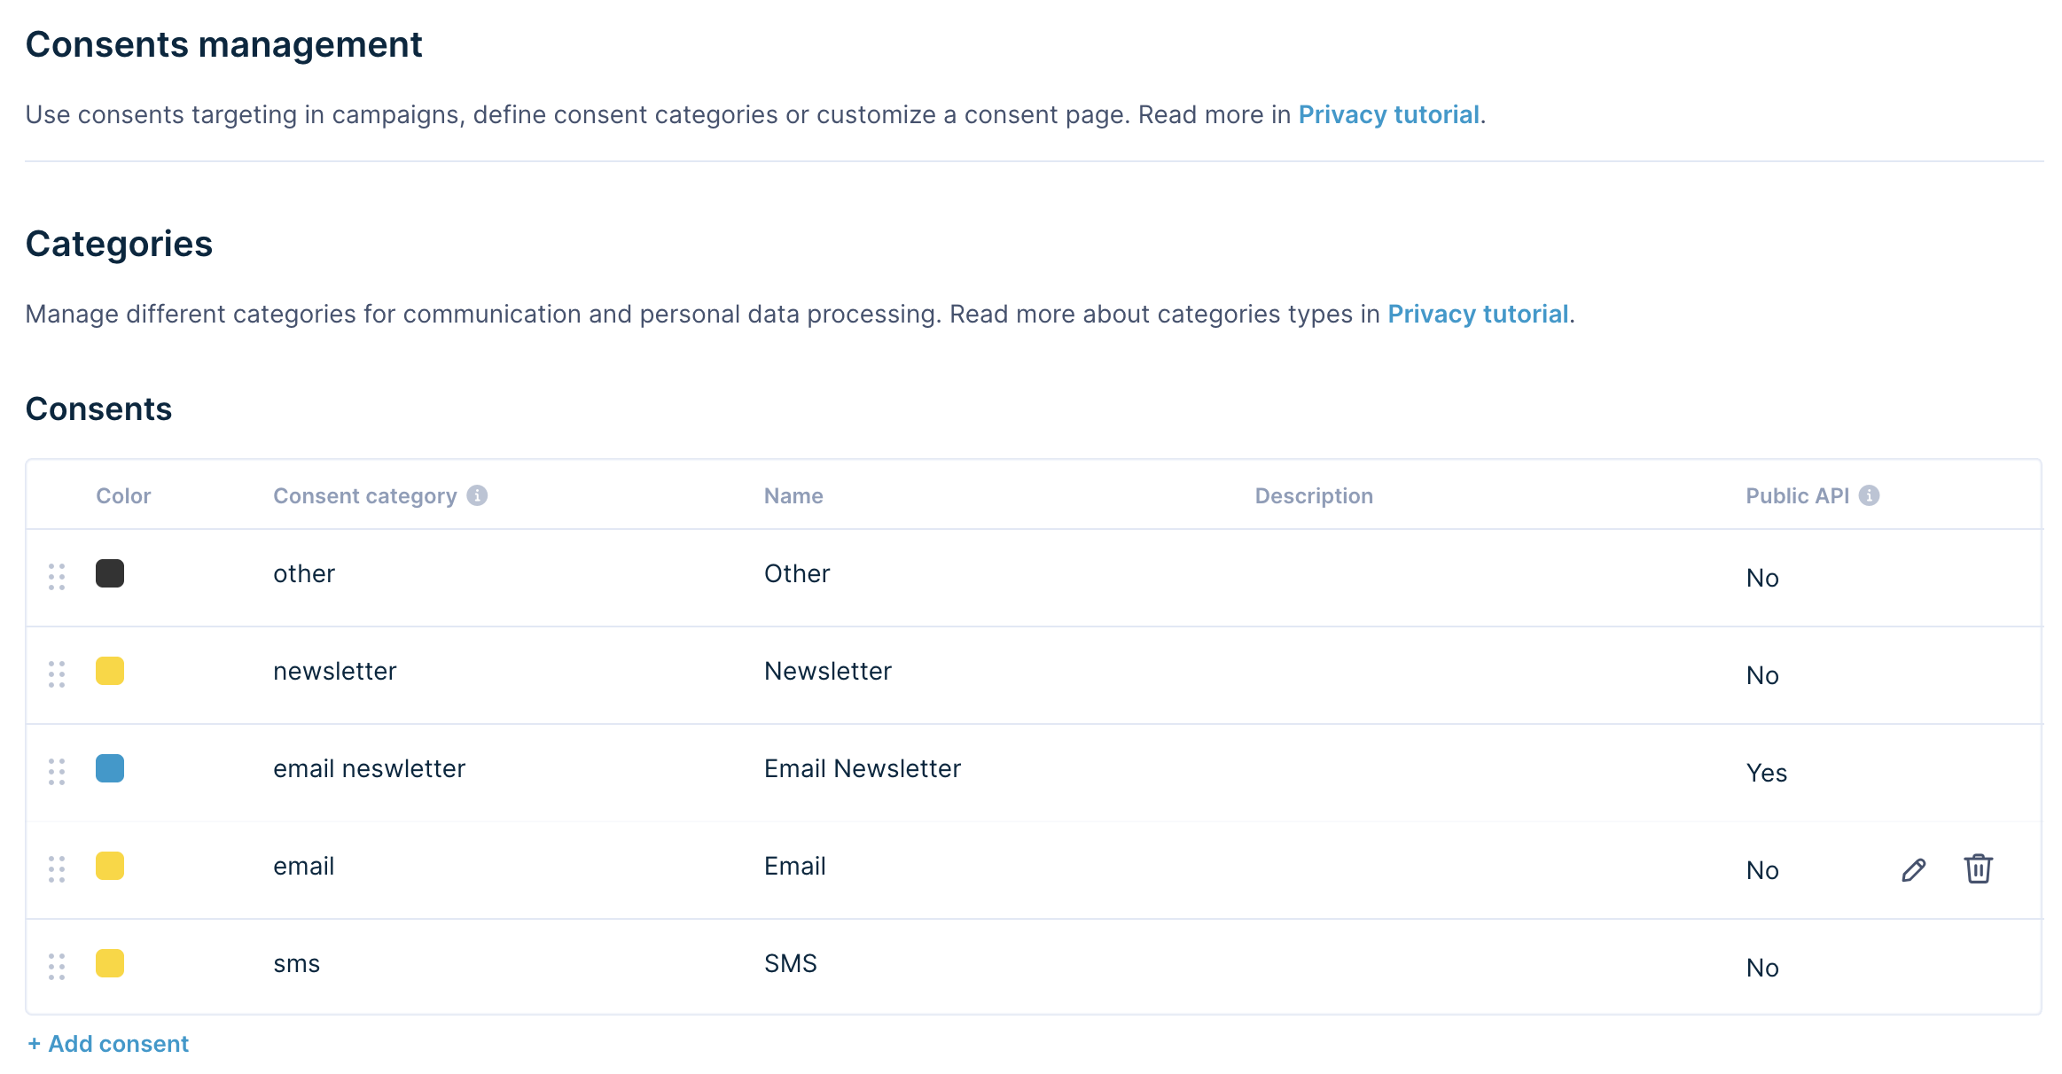Open Privacy tutorial link under Consents management
This screenshot has width=2062, height=1074.
pyautogui.click(x=1388, y=115)
